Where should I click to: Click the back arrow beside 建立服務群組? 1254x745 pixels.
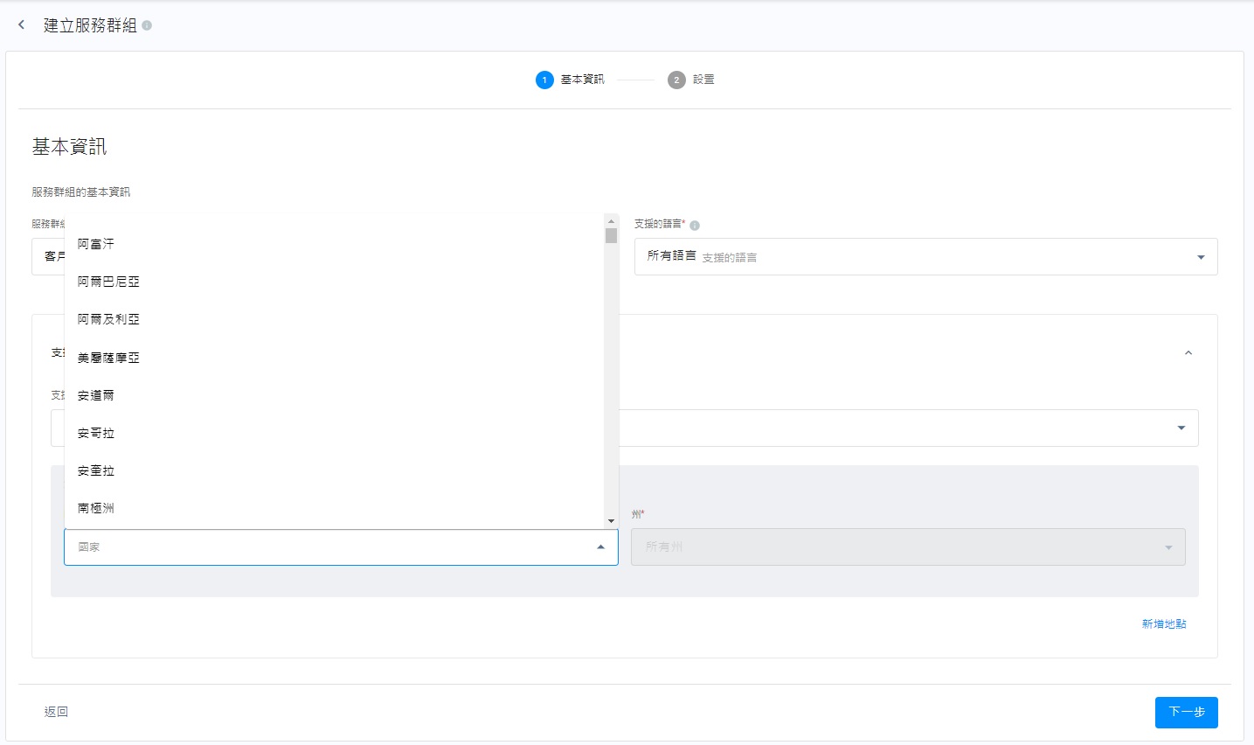(x=22, y=25)
